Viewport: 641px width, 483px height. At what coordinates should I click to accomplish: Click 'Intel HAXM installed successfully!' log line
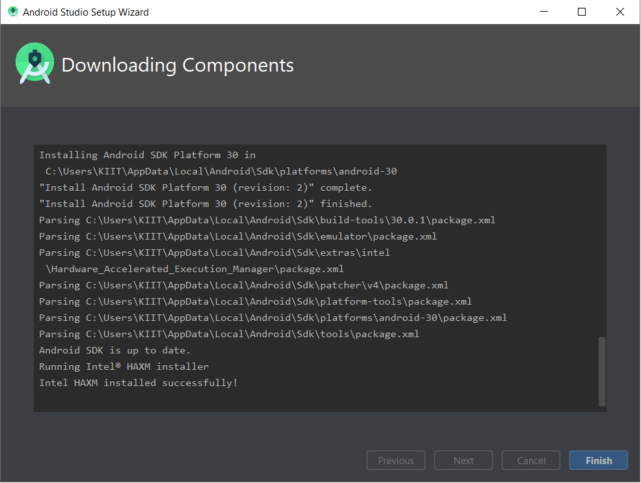[138, 383]
